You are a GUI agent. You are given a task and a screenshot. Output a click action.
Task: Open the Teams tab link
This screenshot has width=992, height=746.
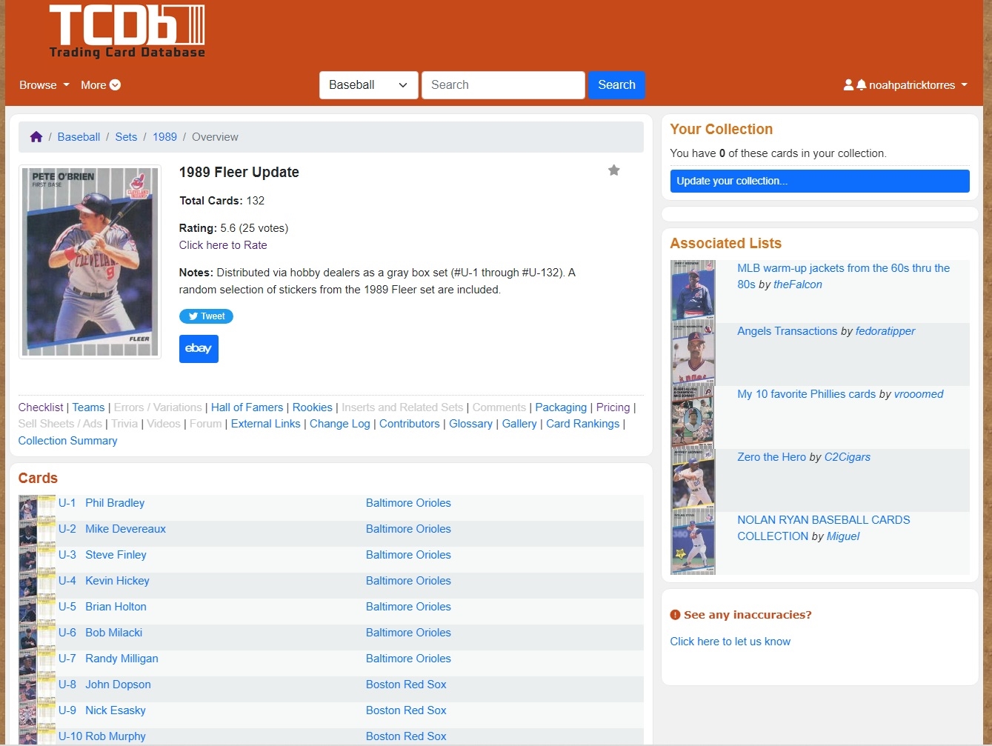88,407
